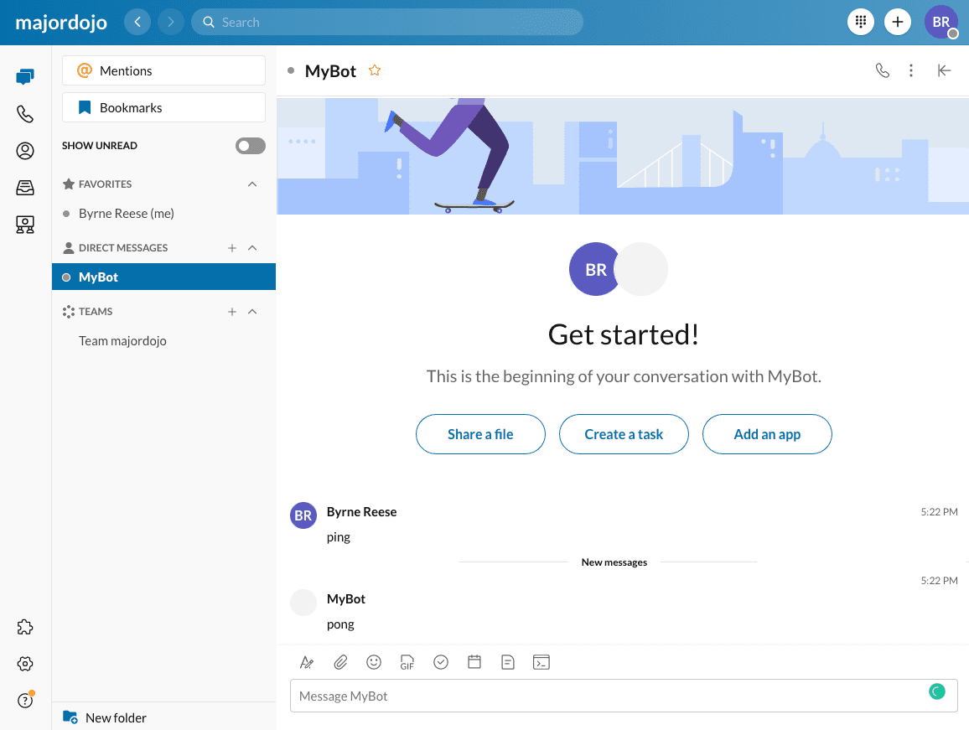Open the Apps puzzle-piece icon in sidebar
Image resolution: width=969 pixels, height=730 pixels.
[25, 627]
